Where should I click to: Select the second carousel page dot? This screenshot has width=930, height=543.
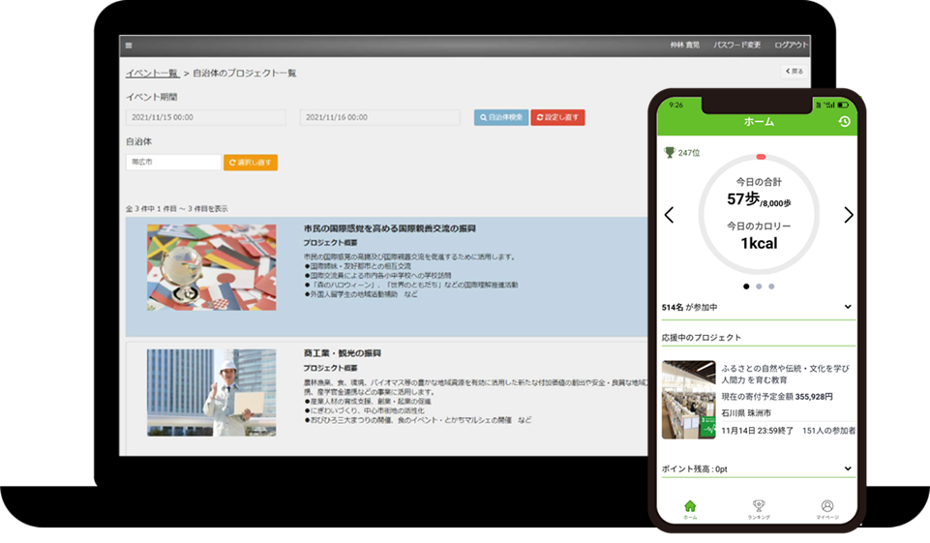tap(759, 287)
